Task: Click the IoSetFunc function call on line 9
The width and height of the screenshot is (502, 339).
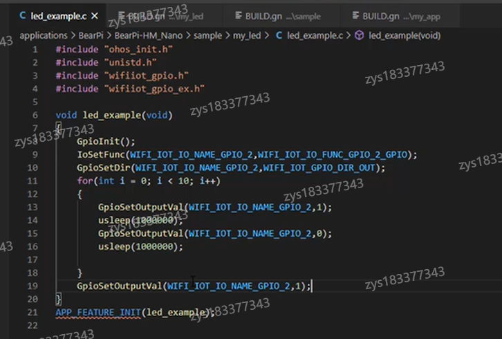Action: (x=100, y=154)
